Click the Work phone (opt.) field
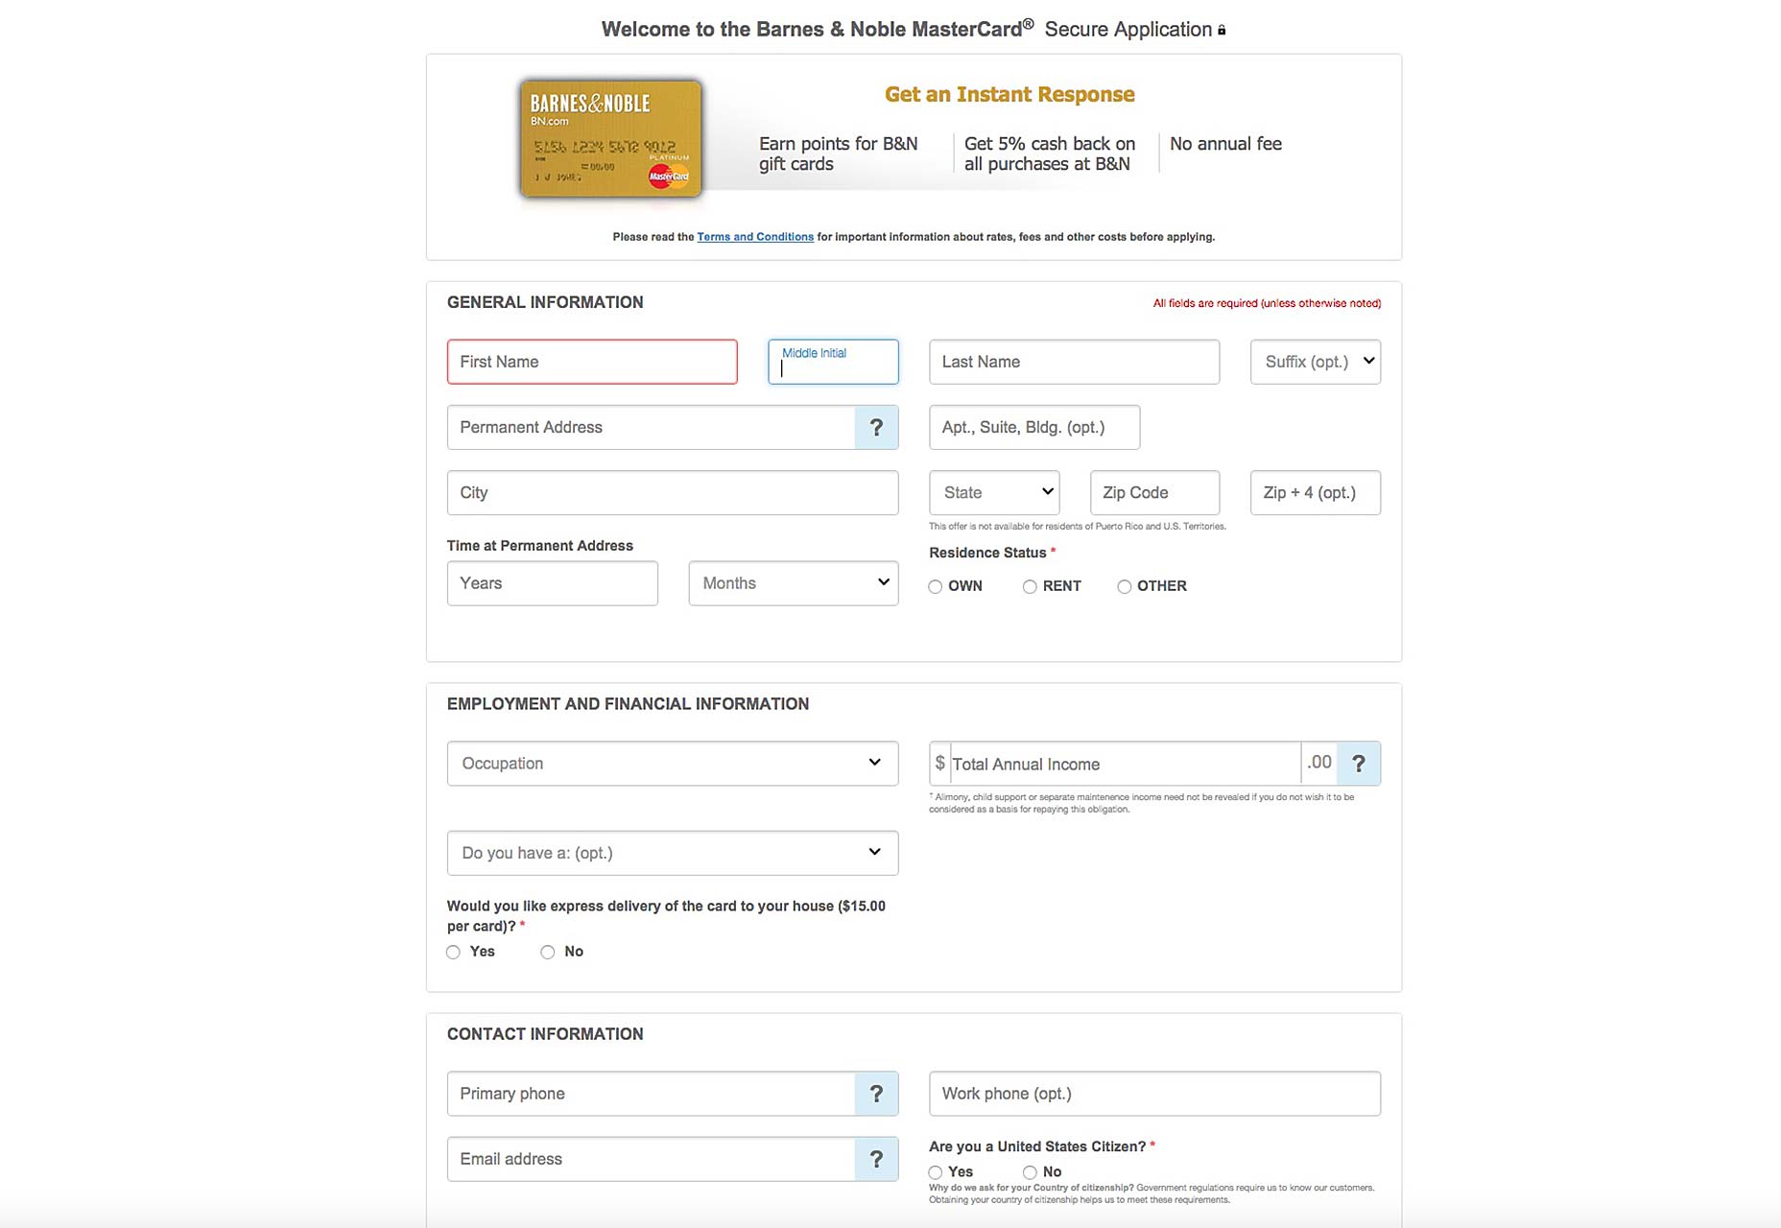This screenshot has width=1781, height=1228. coord(1154,1094)
